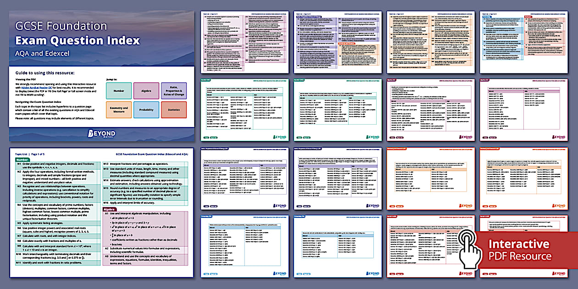Click the tap-hand pointer icon
578x289 pixels.
coord(471,249)
